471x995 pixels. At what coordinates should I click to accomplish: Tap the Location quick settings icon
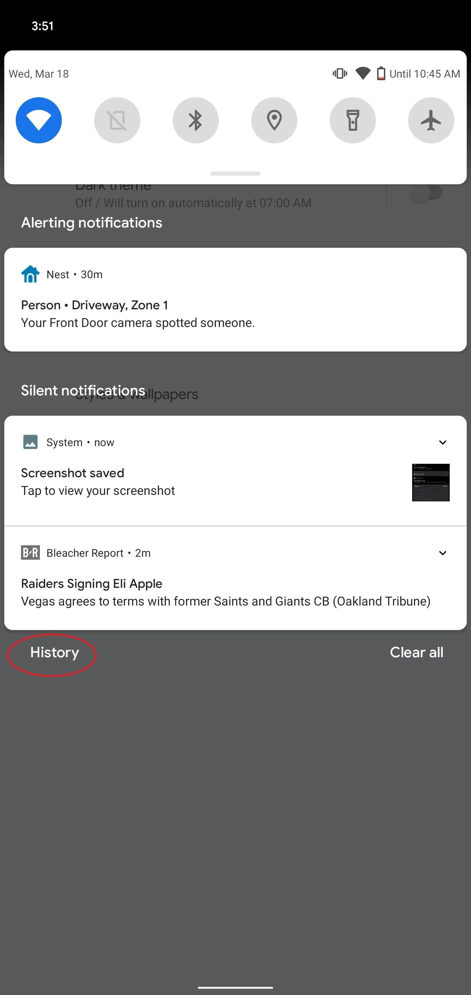274,120
